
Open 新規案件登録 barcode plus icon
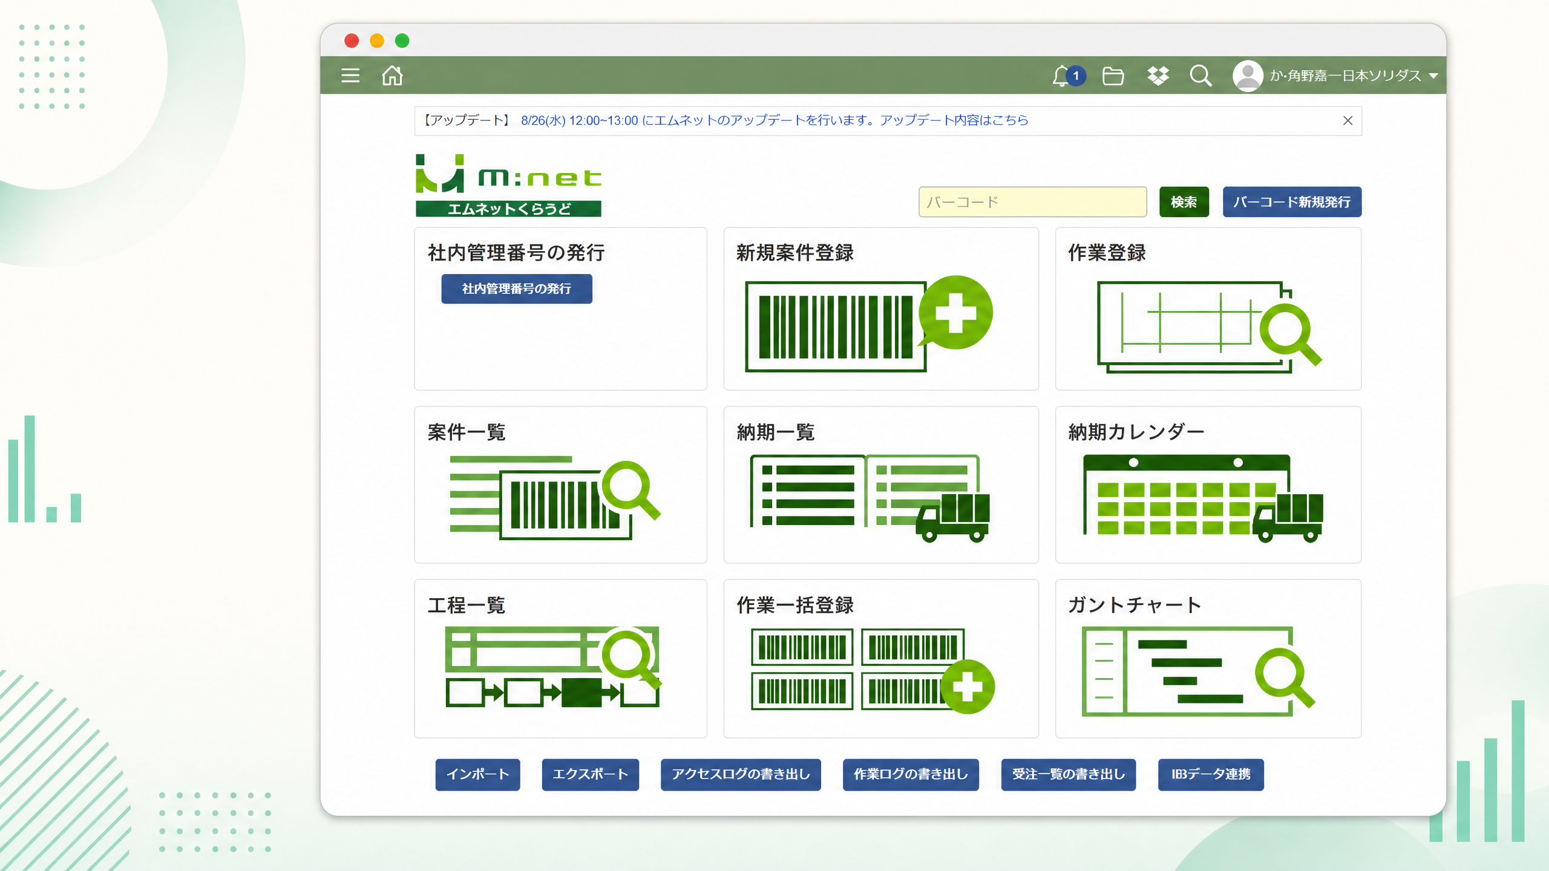click(869, 324)
